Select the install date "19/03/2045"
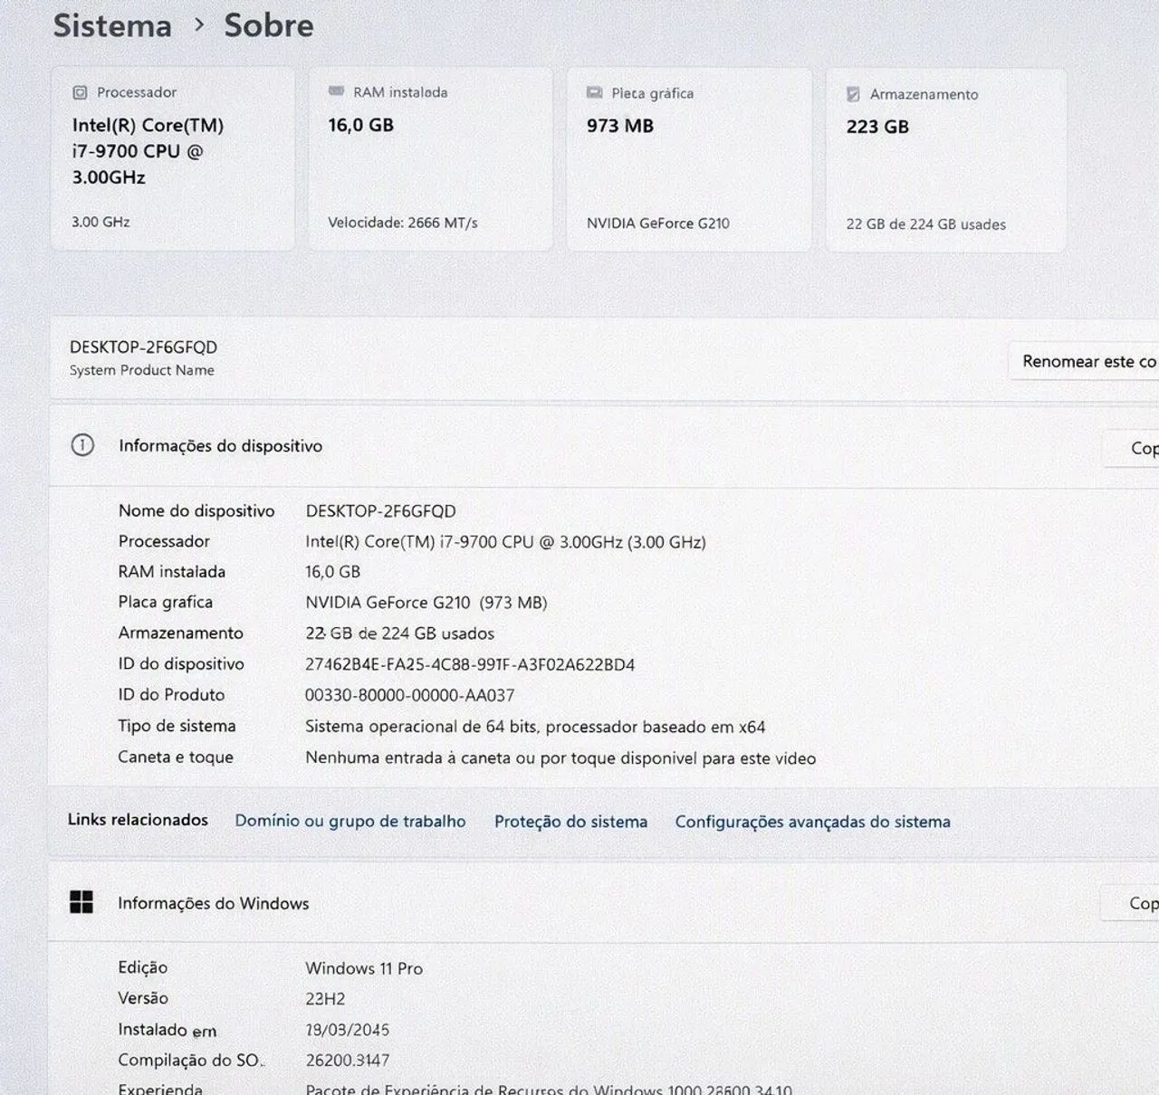This screenshot has height=1095, width=1159. 347,1030
